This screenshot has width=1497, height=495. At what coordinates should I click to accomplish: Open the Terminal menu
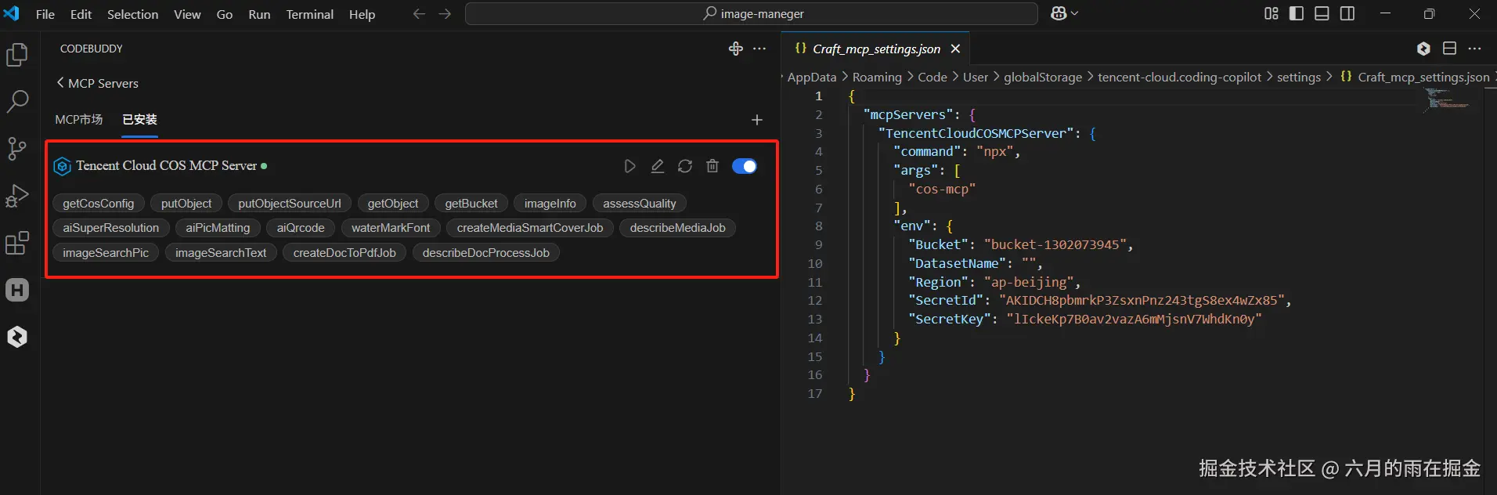(x=309, y=14)
